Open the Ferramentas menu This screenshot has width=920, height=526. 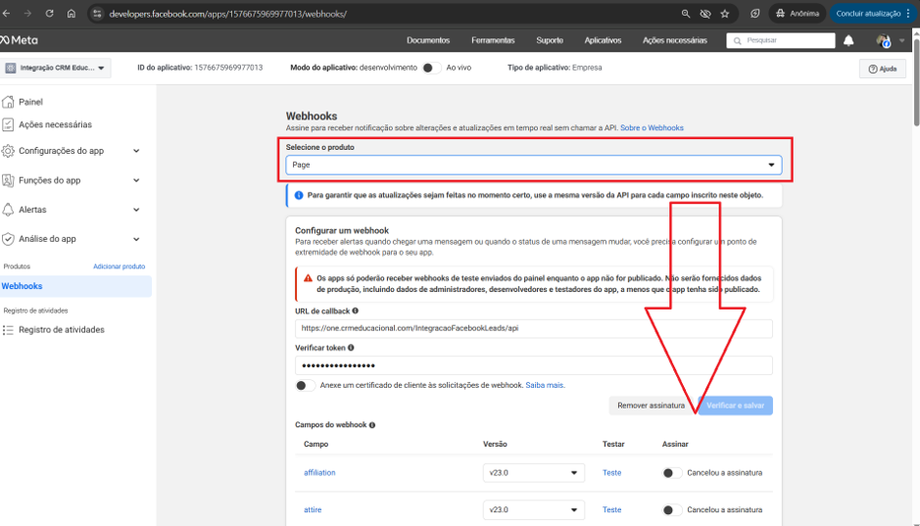[x=493, y=40]
